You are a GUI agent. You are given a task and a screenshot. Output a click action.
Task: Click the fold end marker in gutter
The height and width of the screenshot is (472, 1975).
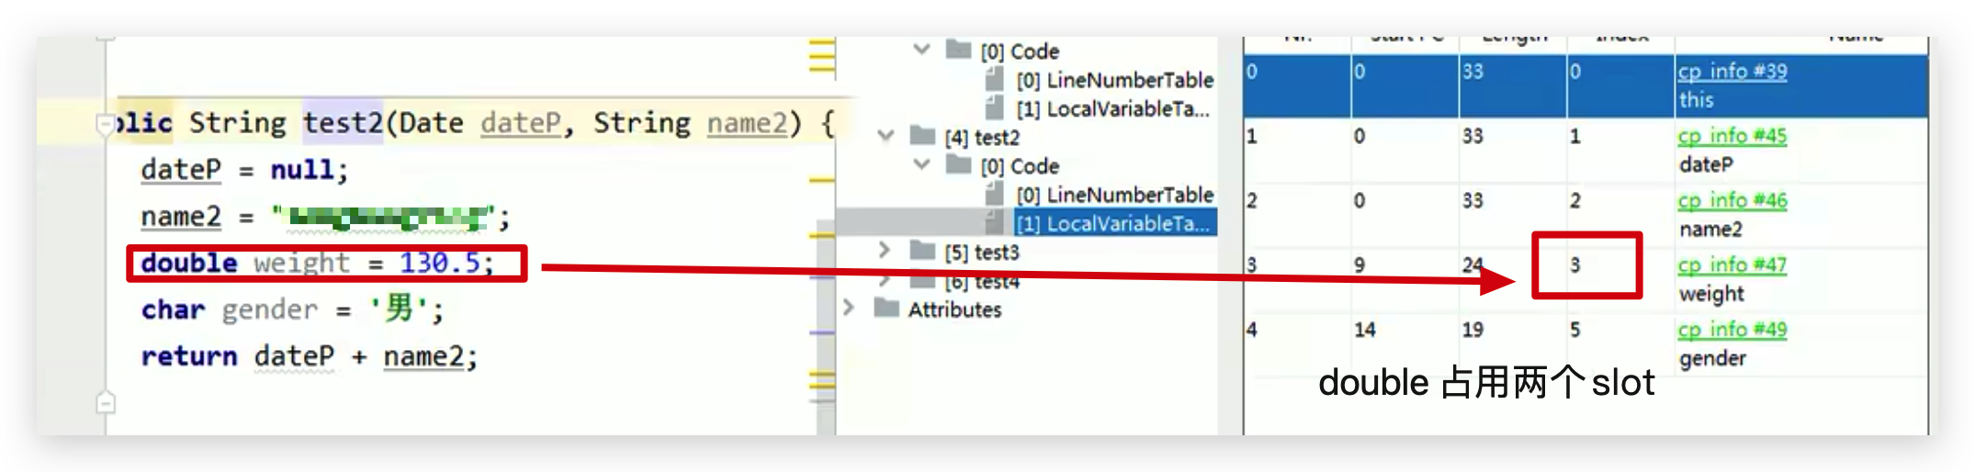[106, 402]
